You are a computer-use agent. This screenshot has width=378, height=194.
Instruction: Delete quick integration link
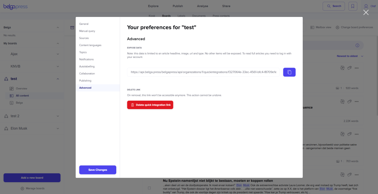click(x=150, y=105)
